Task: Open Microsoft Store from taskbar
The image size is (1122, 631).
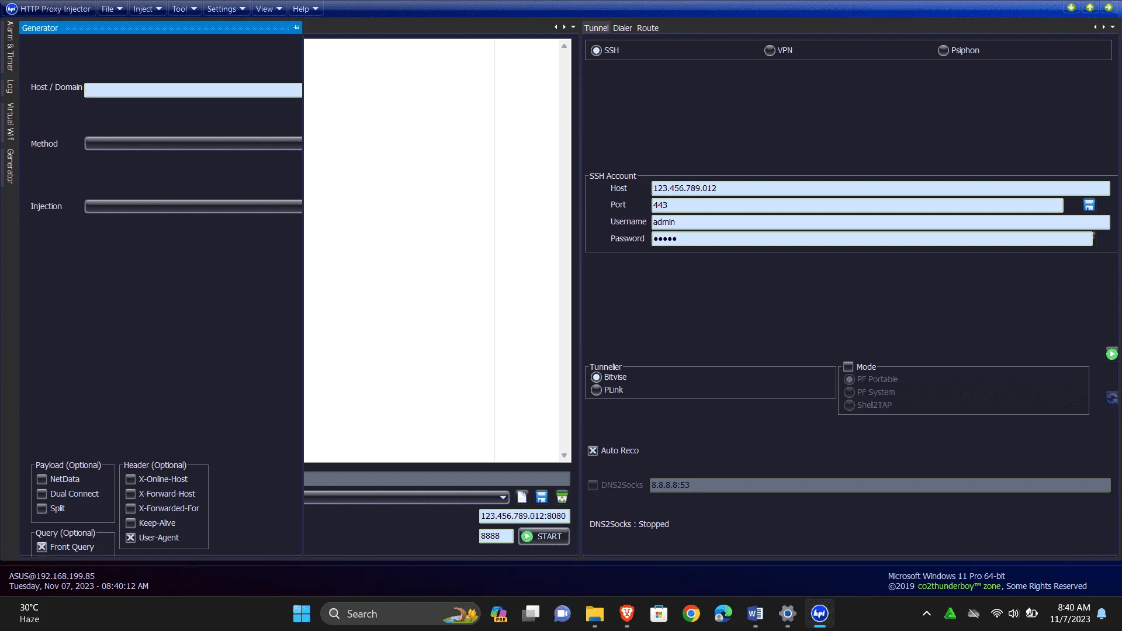Action: pos(659,613)
